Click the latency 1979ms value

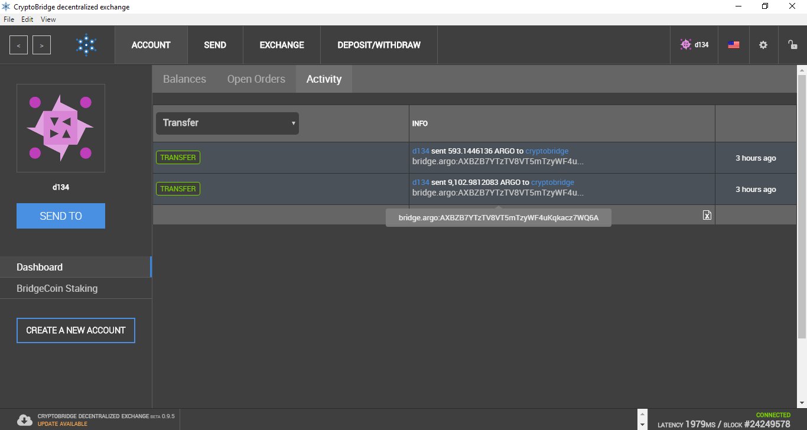pos(700,424)
